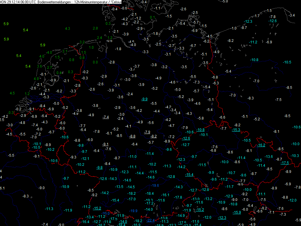Click the -13.5 station temperature
The width and height of the screenshot is (301, 226).
119,187
